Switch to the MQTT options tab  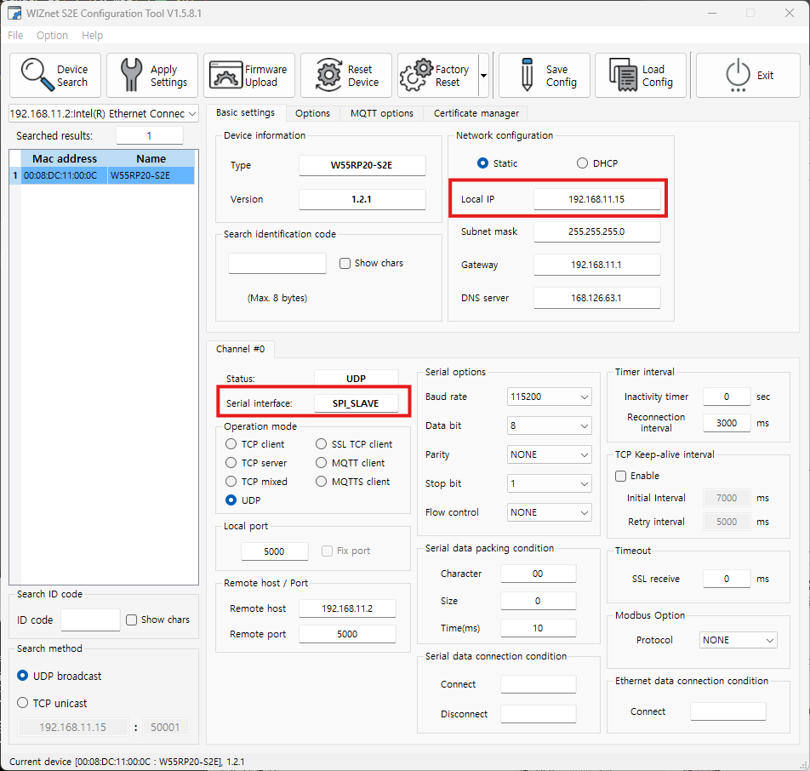pos(382,113)
